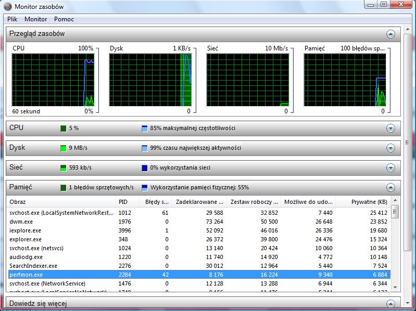Click the blue physical memory usage swatch
416x311 pixels.
click(x=145, y=188)
